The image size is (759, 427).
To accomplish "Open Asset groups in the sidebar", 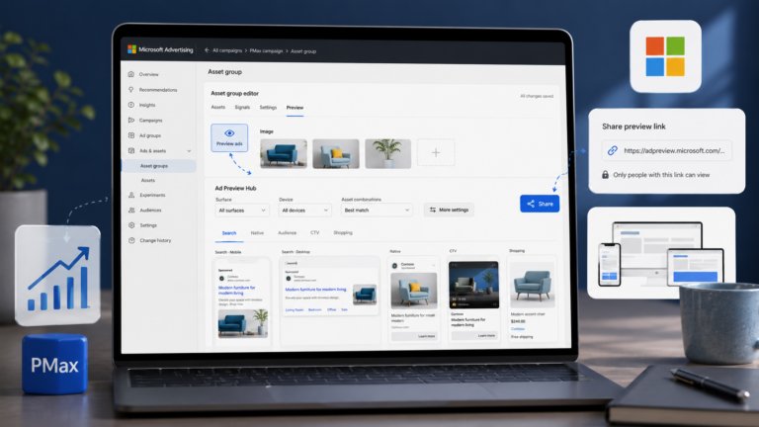I will click(159, 166).
